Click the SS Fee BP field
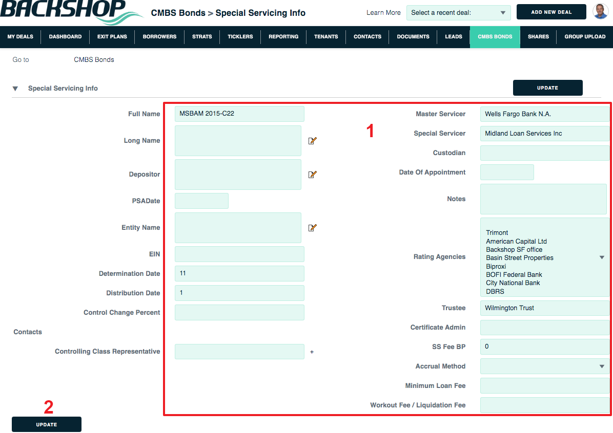Screen dimensions: 613x433 click(544, 347)
